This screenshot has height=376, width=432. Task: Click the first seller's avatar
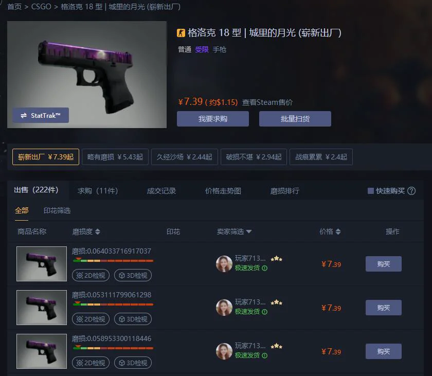[224, 264]
